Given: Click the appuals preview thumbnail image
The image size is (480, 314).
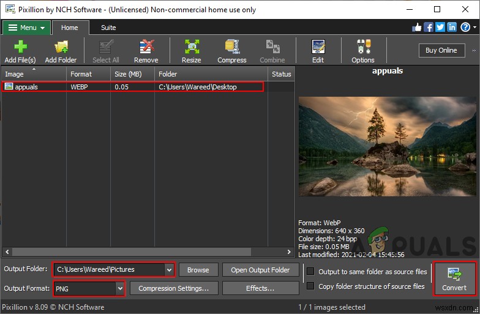Looking at the screenshot, I should 387,147.
